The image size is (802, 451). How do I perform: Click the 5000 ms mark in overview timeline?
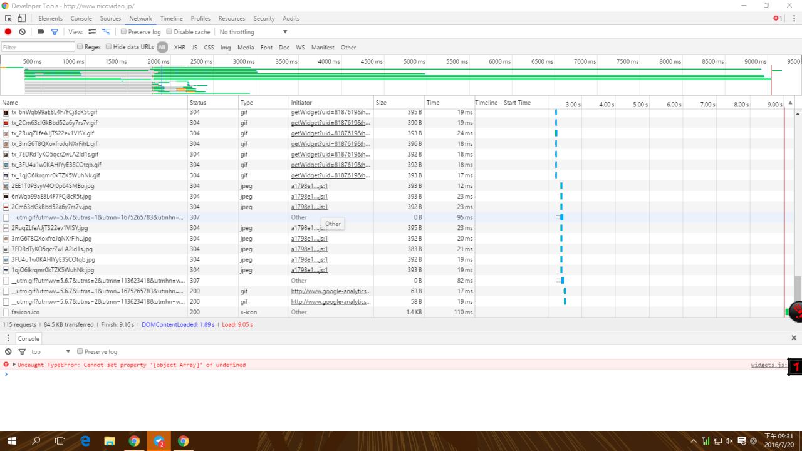414,61
